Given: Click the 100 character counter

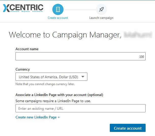Looking at the screenshot, I should [x=142, y=57].
